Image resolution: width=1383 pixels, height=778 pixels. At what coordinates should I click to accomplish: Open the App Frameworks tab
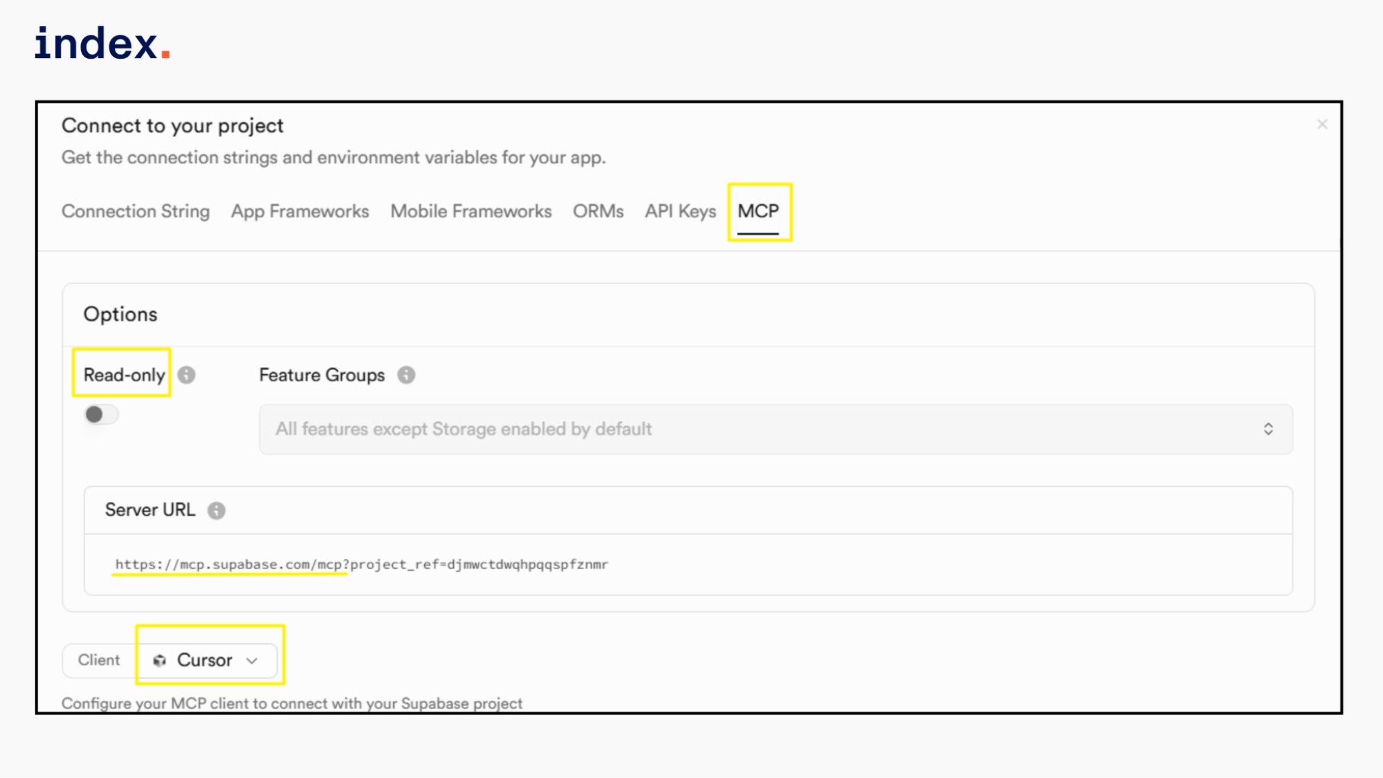(x=300, y=212)
